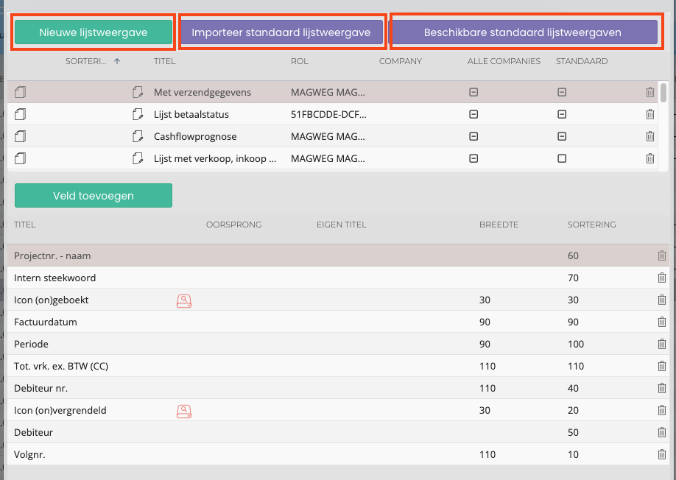Delete the 'Met verzendgegevens' list view
Image resolution: width=676 pixels, height=480 pixels.
(649, 92)
